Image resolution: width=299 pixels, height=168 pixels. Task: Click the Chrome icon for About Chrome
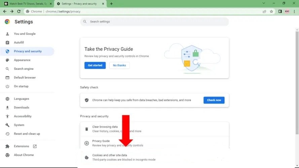(x=7, y=155)
